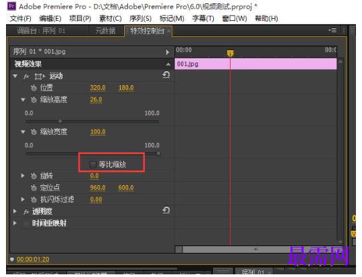Image resolution: width=362 pixels, height=277 pixels.
Task: Click the current timecode 00:00:01:20
Action: [x=33, y=260]
